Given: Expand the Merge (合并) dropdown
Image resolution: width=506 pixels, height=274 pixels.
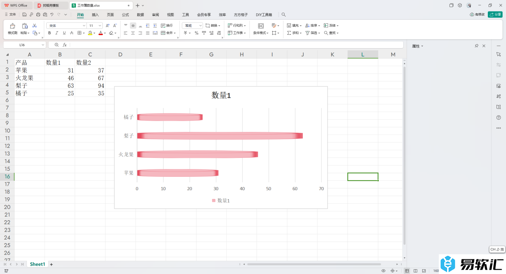Looking at the screenshot, I should pos(175,33).
